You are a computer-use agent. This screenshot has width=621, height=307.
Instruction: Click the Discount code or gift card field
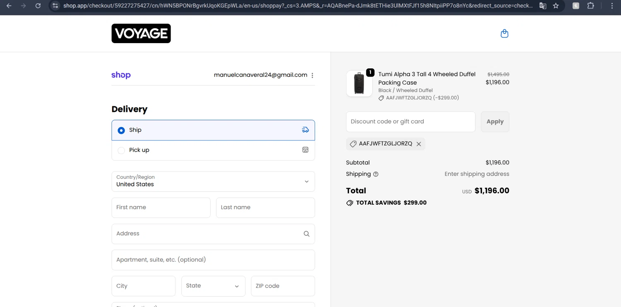[x=411, y=122]
